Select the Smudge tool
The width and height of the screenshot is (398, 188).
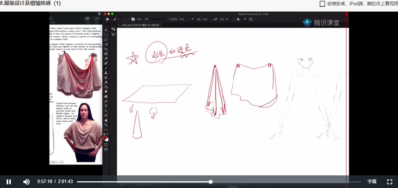point(106,92)
